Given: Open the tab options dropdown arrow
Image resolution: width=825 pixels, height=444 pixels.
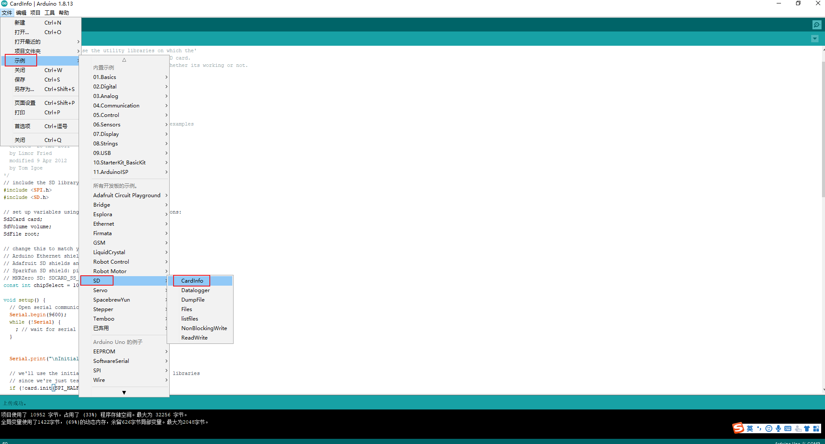Looking at the screenshot, I should (815, 39).
